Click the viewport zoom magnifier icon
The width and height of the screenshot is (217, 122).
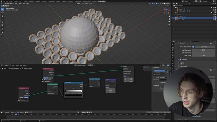(x=169, y=16)
